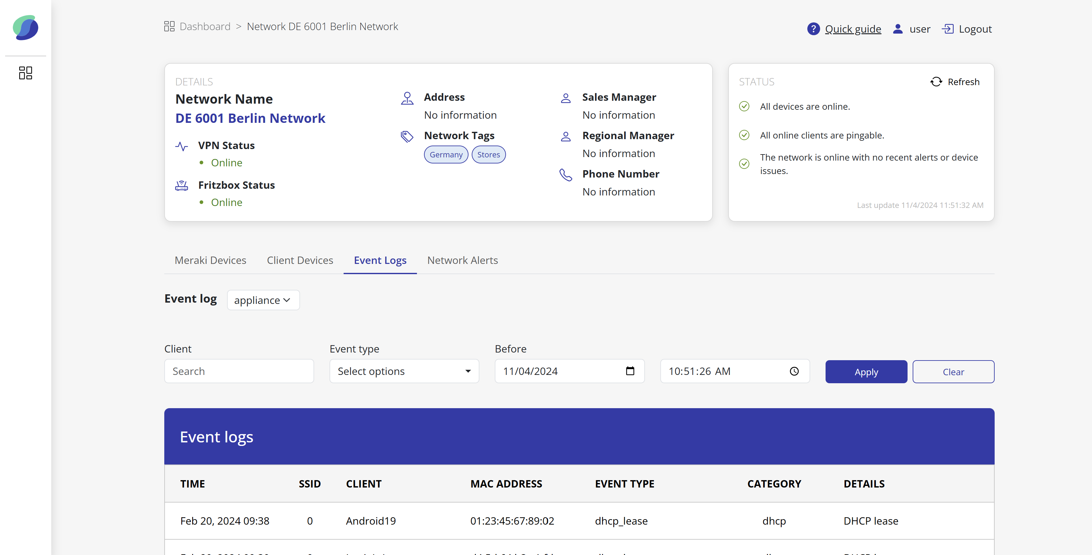Click the Quick guide question mark icon
The height and width of the screenshot is (555, 1092).
[813, 29]
